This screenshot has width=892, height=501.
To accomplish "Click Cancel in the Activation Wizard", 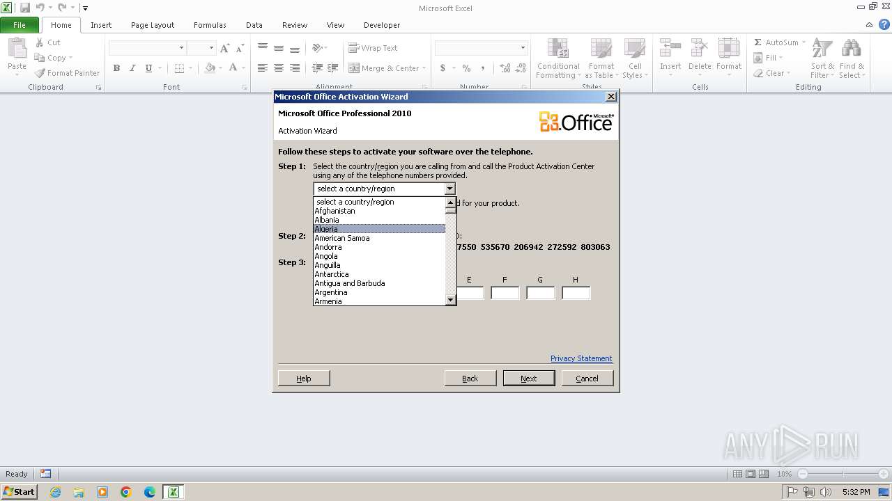I will [587, 379].
